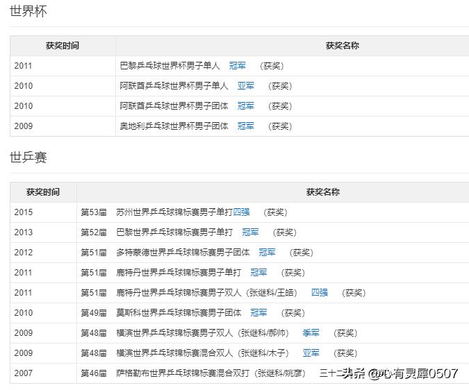Select year 2010 in 阿联酋 男子团体 row

[24, 106]
